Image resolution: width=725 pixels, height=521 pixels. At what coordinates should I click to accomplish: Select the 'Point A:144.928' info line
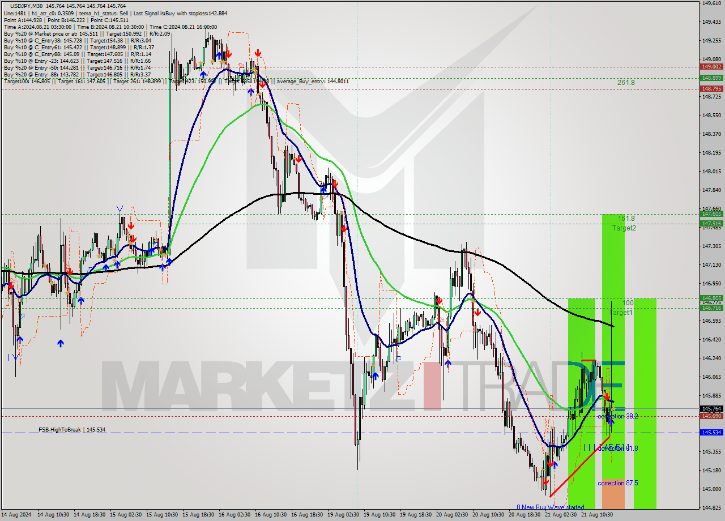pyautogui.click(x=67, y=20)
